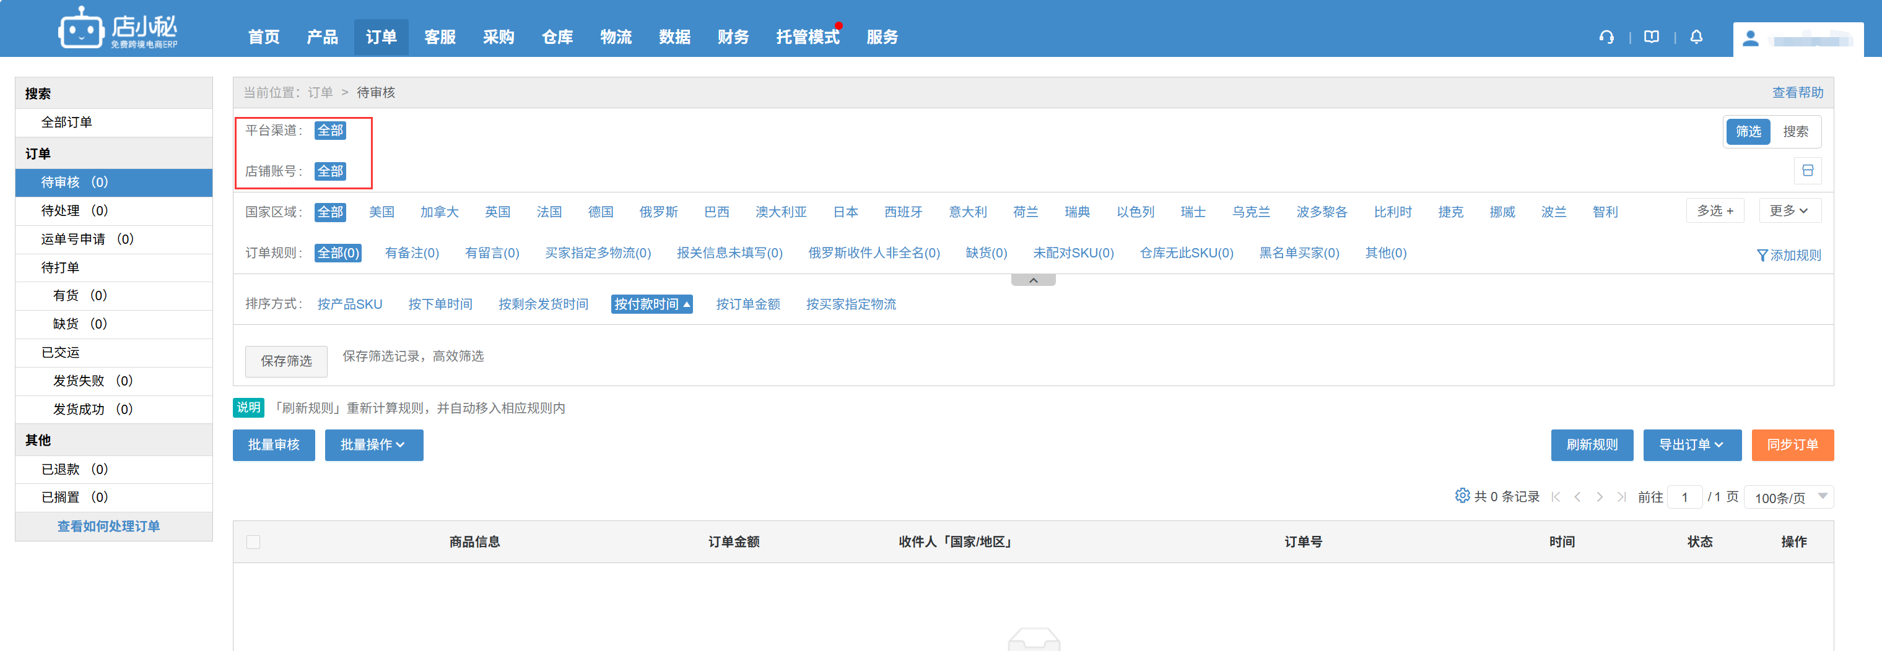This screenshot has width=1882, height=651.
Task: Switch to 搜索 mode toggle
Action: (1795, 132)
